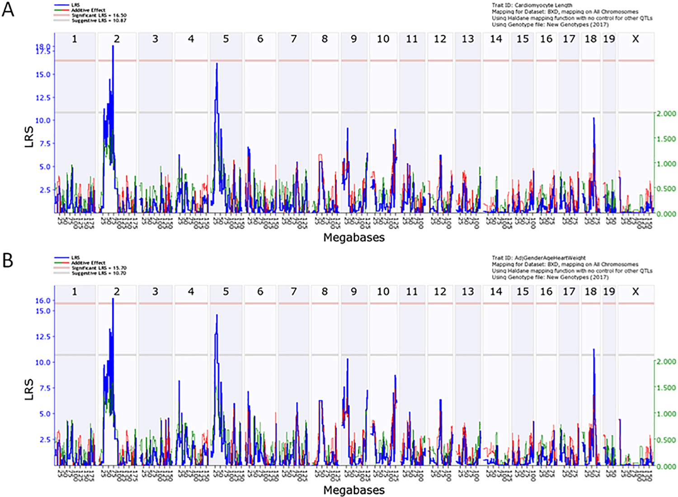Click chromosome 9 label in panel A
Viewport: 678px width, 497px height.
[353, 39]
